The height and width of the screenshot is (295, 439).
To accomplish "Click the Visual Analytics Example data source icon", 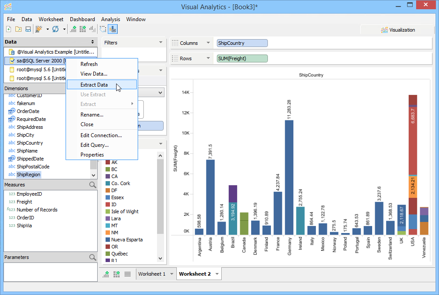I will coord(12,52).
